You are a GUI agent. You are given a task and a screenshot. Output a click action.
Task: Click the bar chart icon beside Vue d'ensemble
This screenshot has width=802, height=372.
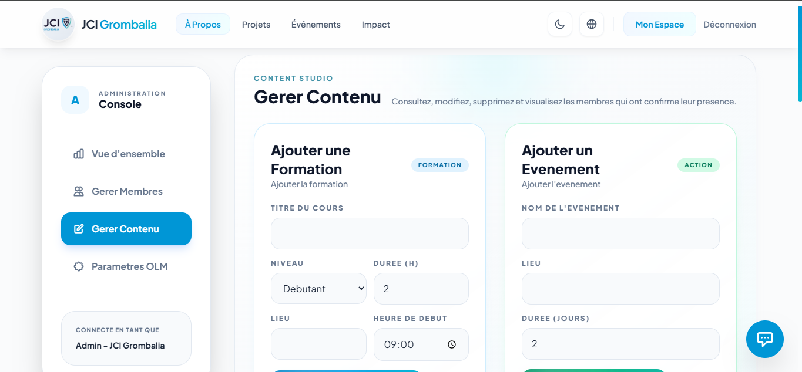tap(79, 154)
